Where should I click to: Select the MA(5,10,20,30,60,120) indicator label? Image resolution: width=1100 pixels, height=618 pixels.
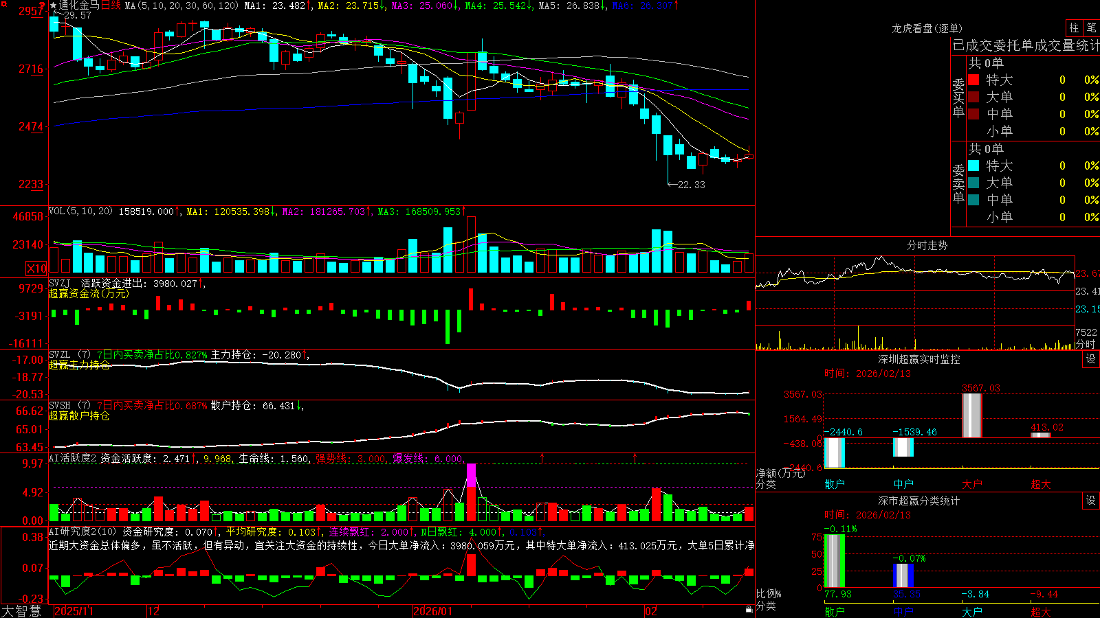click(x=182, y=5)
